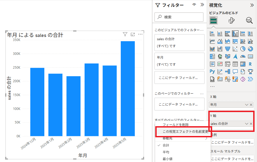Viewport: 257px width, 162px height.
Task: Select the Power Apps visual
Action: click(243, 79)
